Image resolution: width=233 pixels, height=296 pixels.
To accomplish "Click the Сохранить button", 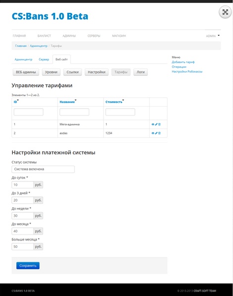I will point(28,266).
